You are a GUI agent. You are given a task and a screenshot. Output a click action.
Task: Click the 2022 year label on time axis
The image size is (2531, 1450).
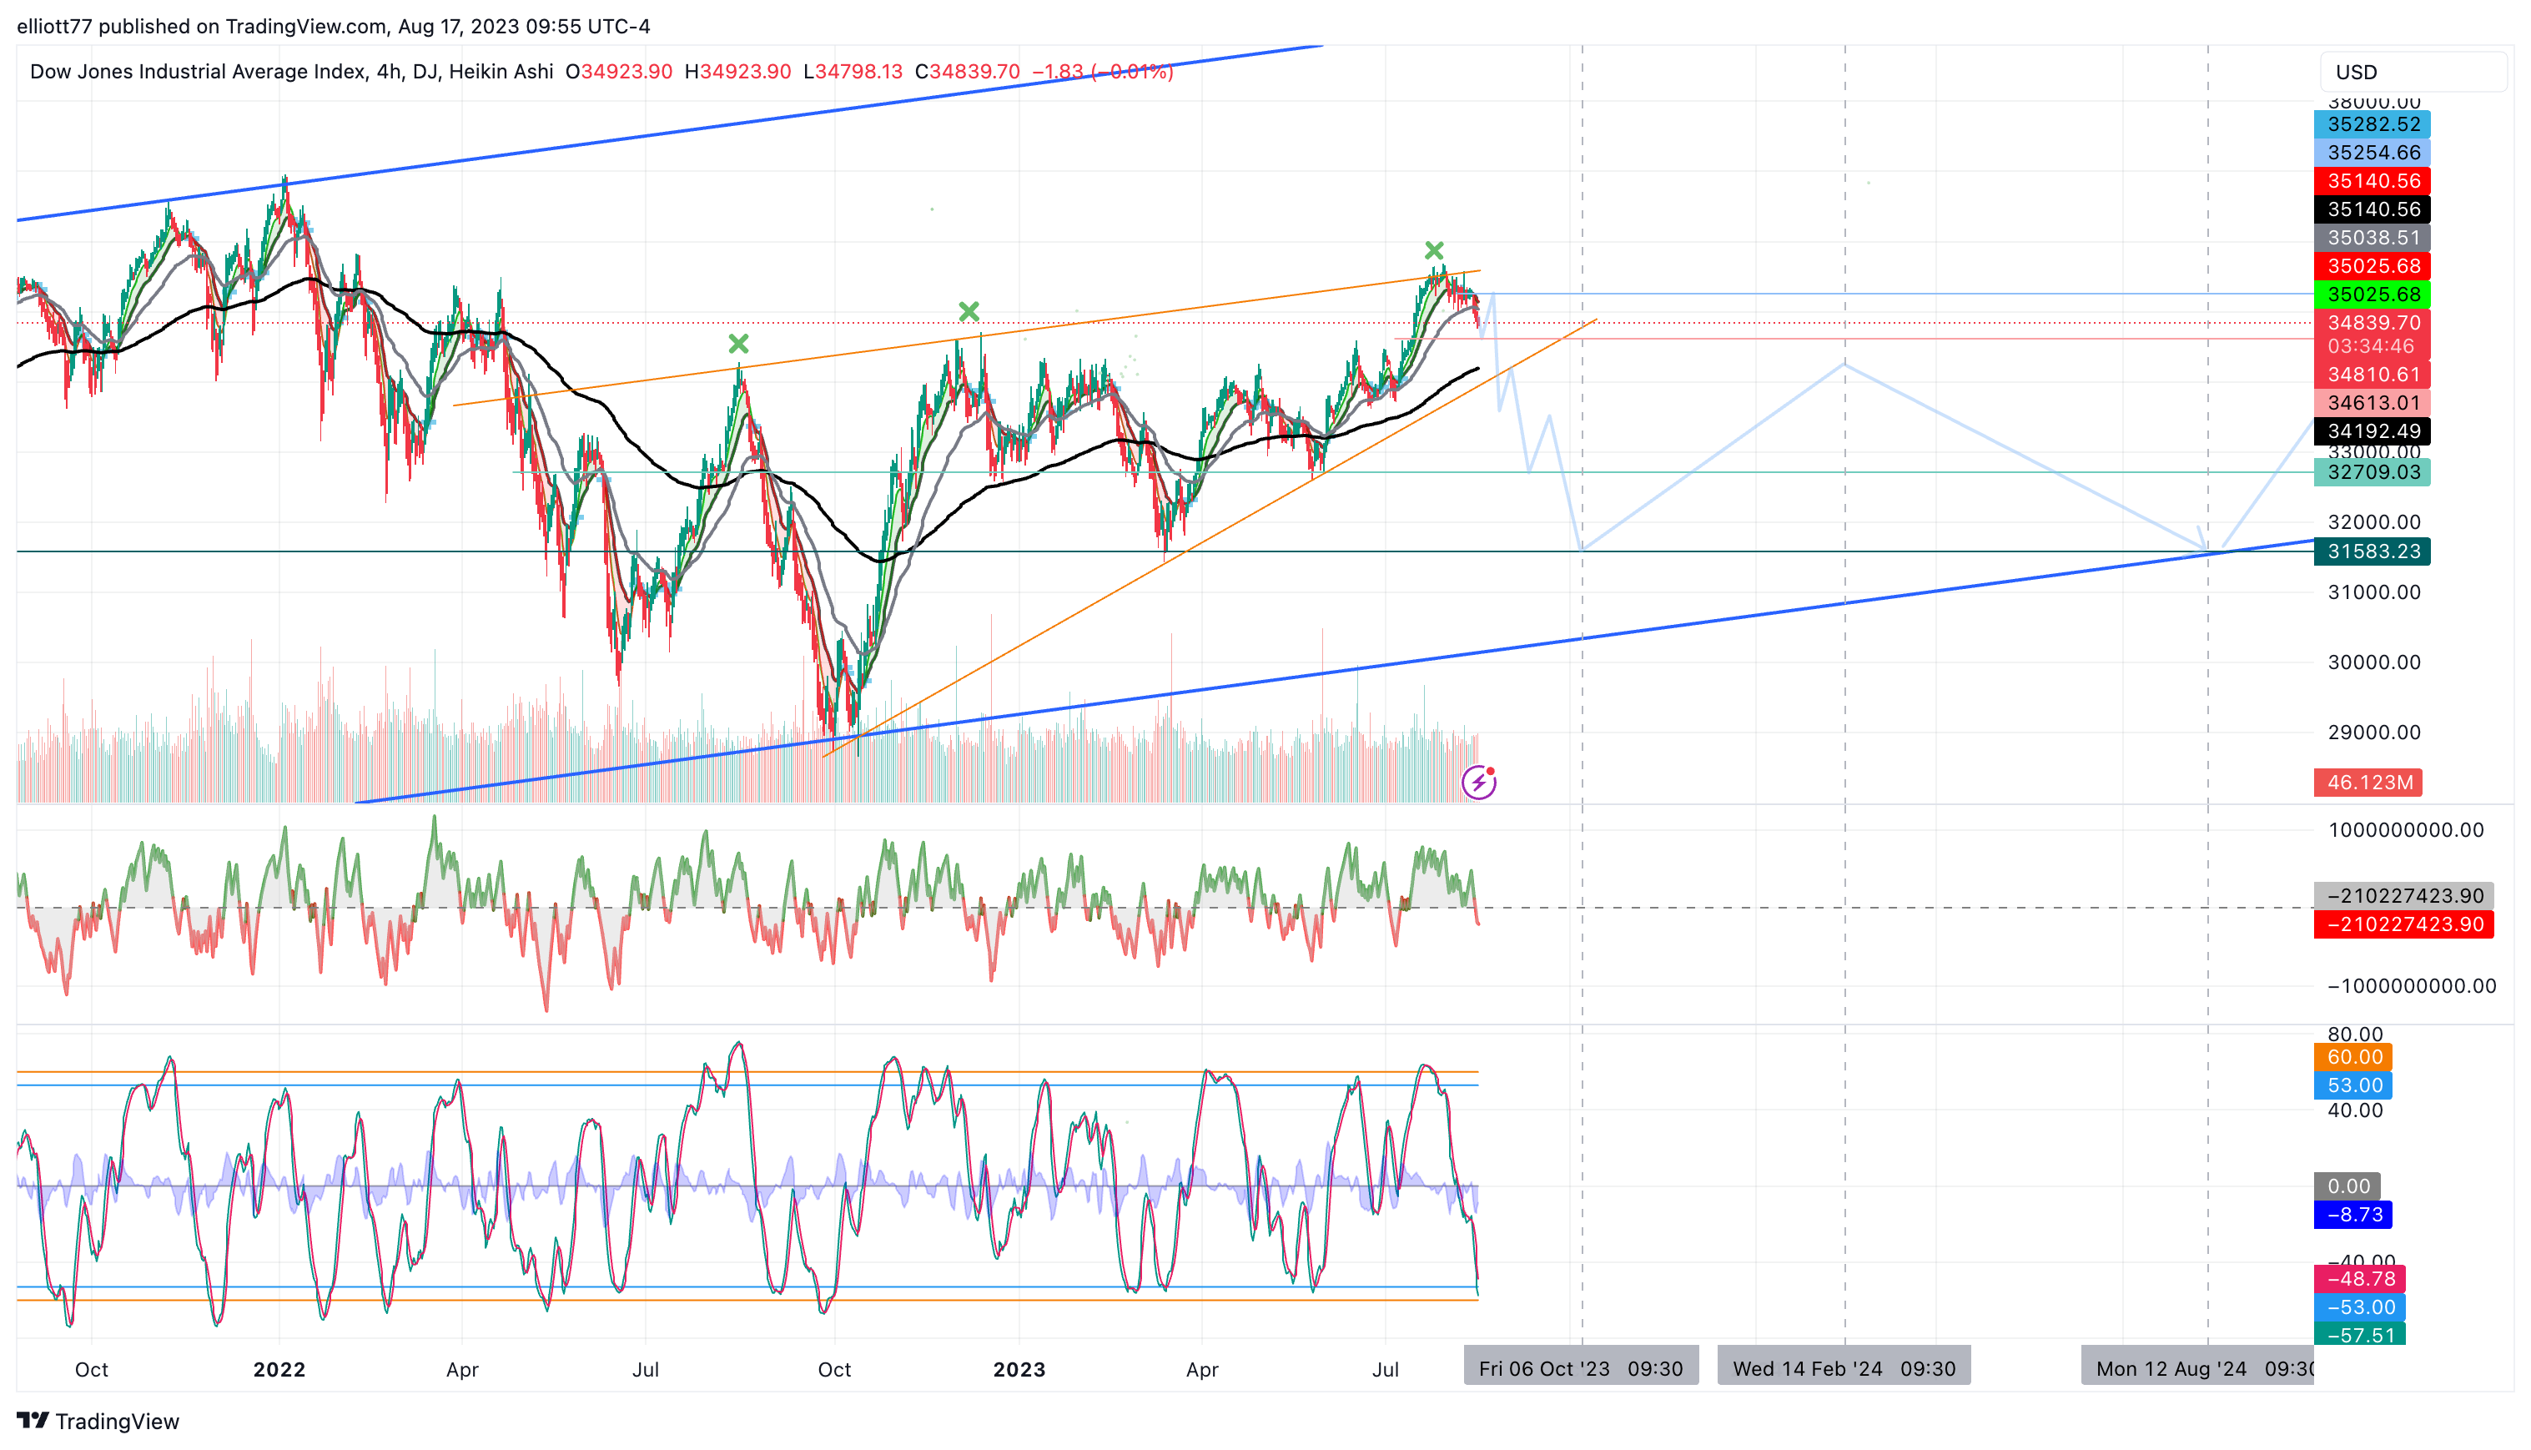pyautogui.click(x=279, y=1369)
